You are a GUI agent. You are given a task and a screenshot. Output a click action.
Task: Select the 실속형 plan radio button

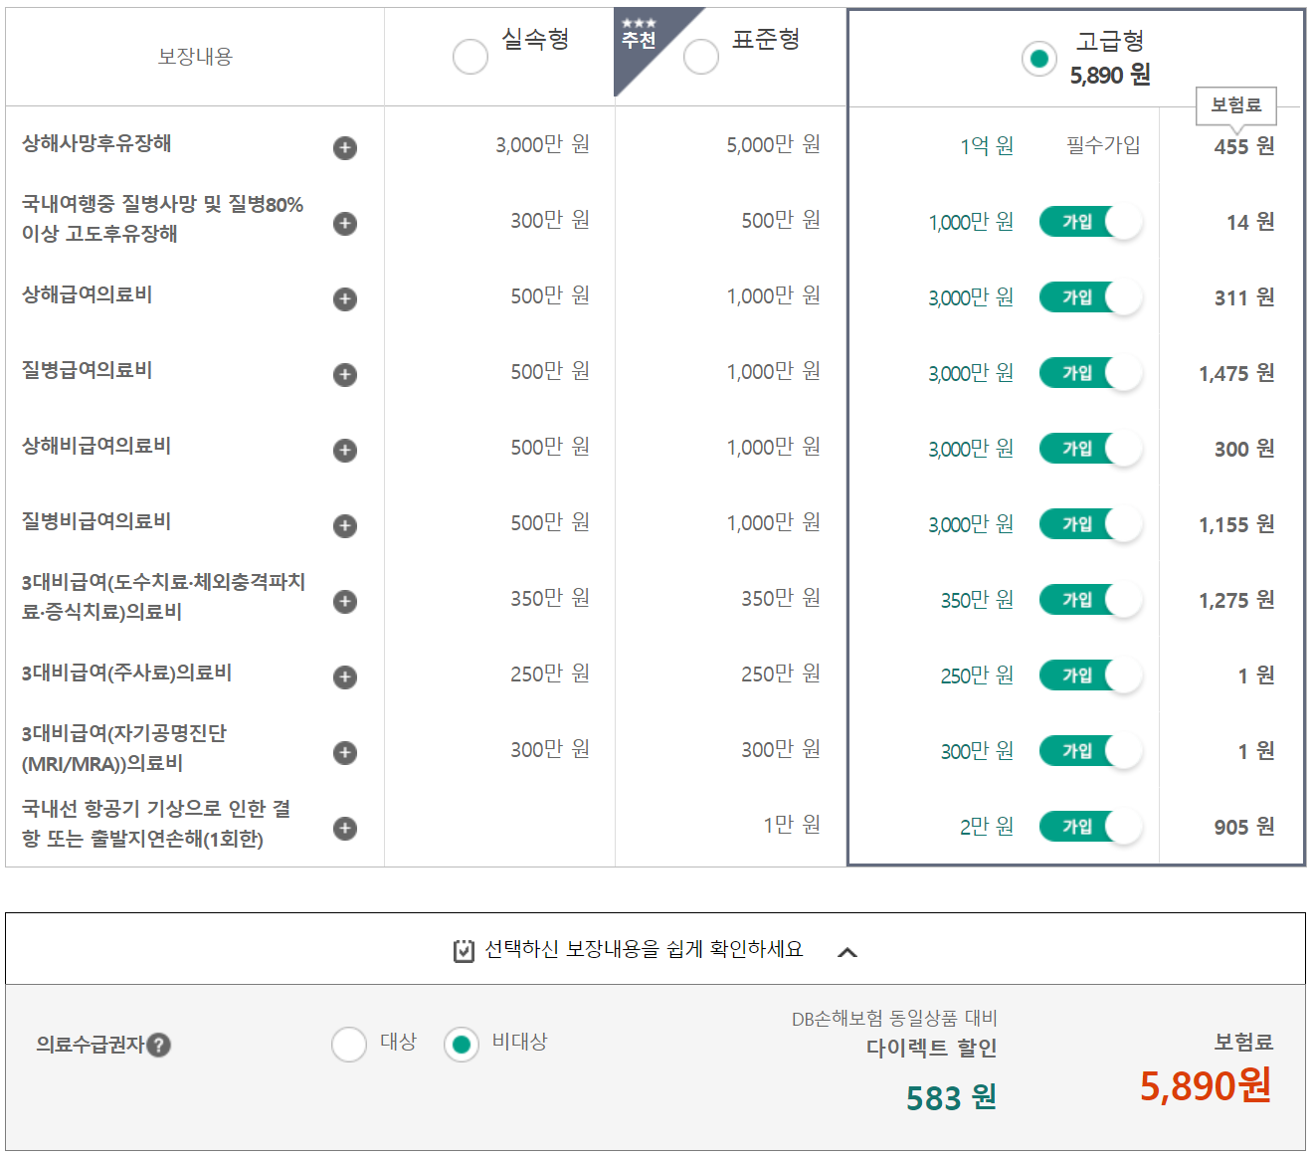470,57
